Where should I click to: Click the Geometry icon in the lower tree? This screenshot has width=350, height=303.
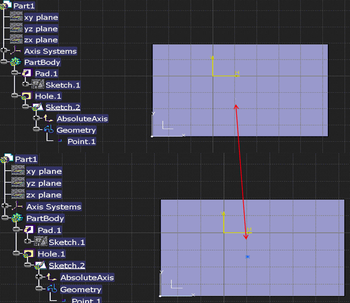[x=52, y=288]
